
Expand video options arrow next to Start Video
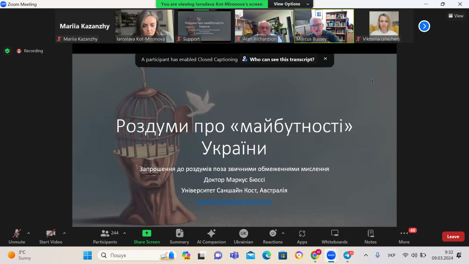pyautogui.click(x=64, y=233)
